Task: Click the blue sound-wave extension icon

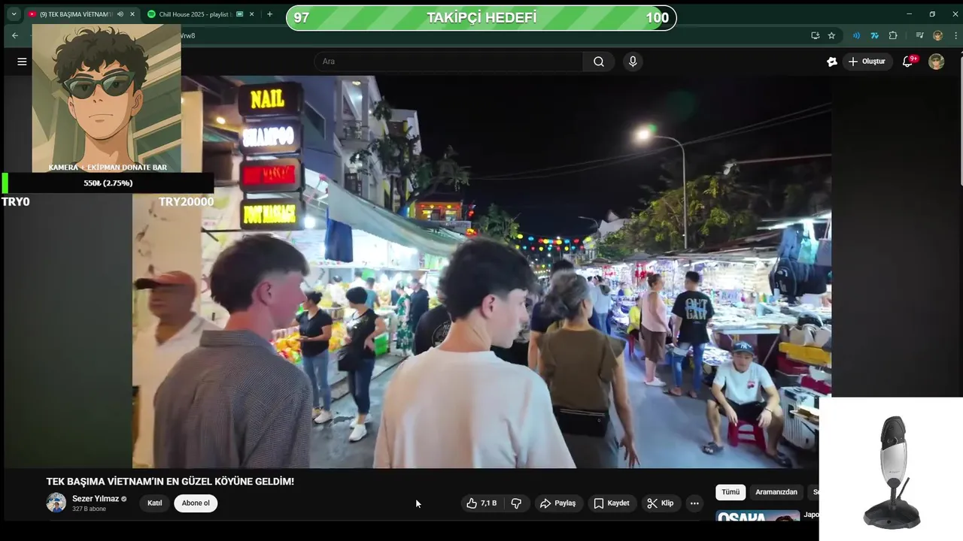Action: point(856,35)
